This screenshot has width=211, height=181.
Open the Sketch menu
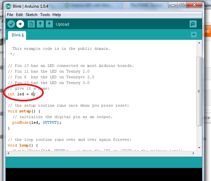click(x=31, y=15)
